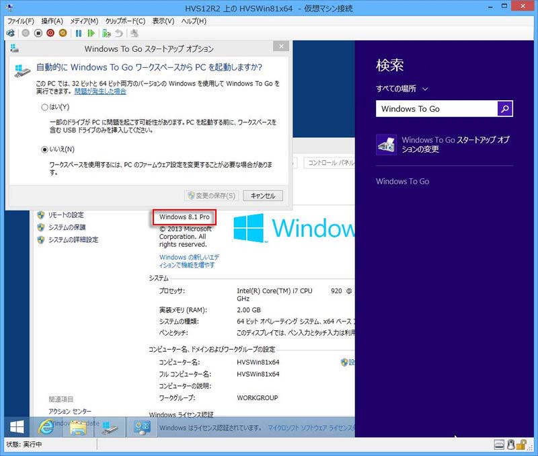Click the mouse icon in the status bar
The width and height of the screenshot is (538, 456).
[x=510, y=445]
